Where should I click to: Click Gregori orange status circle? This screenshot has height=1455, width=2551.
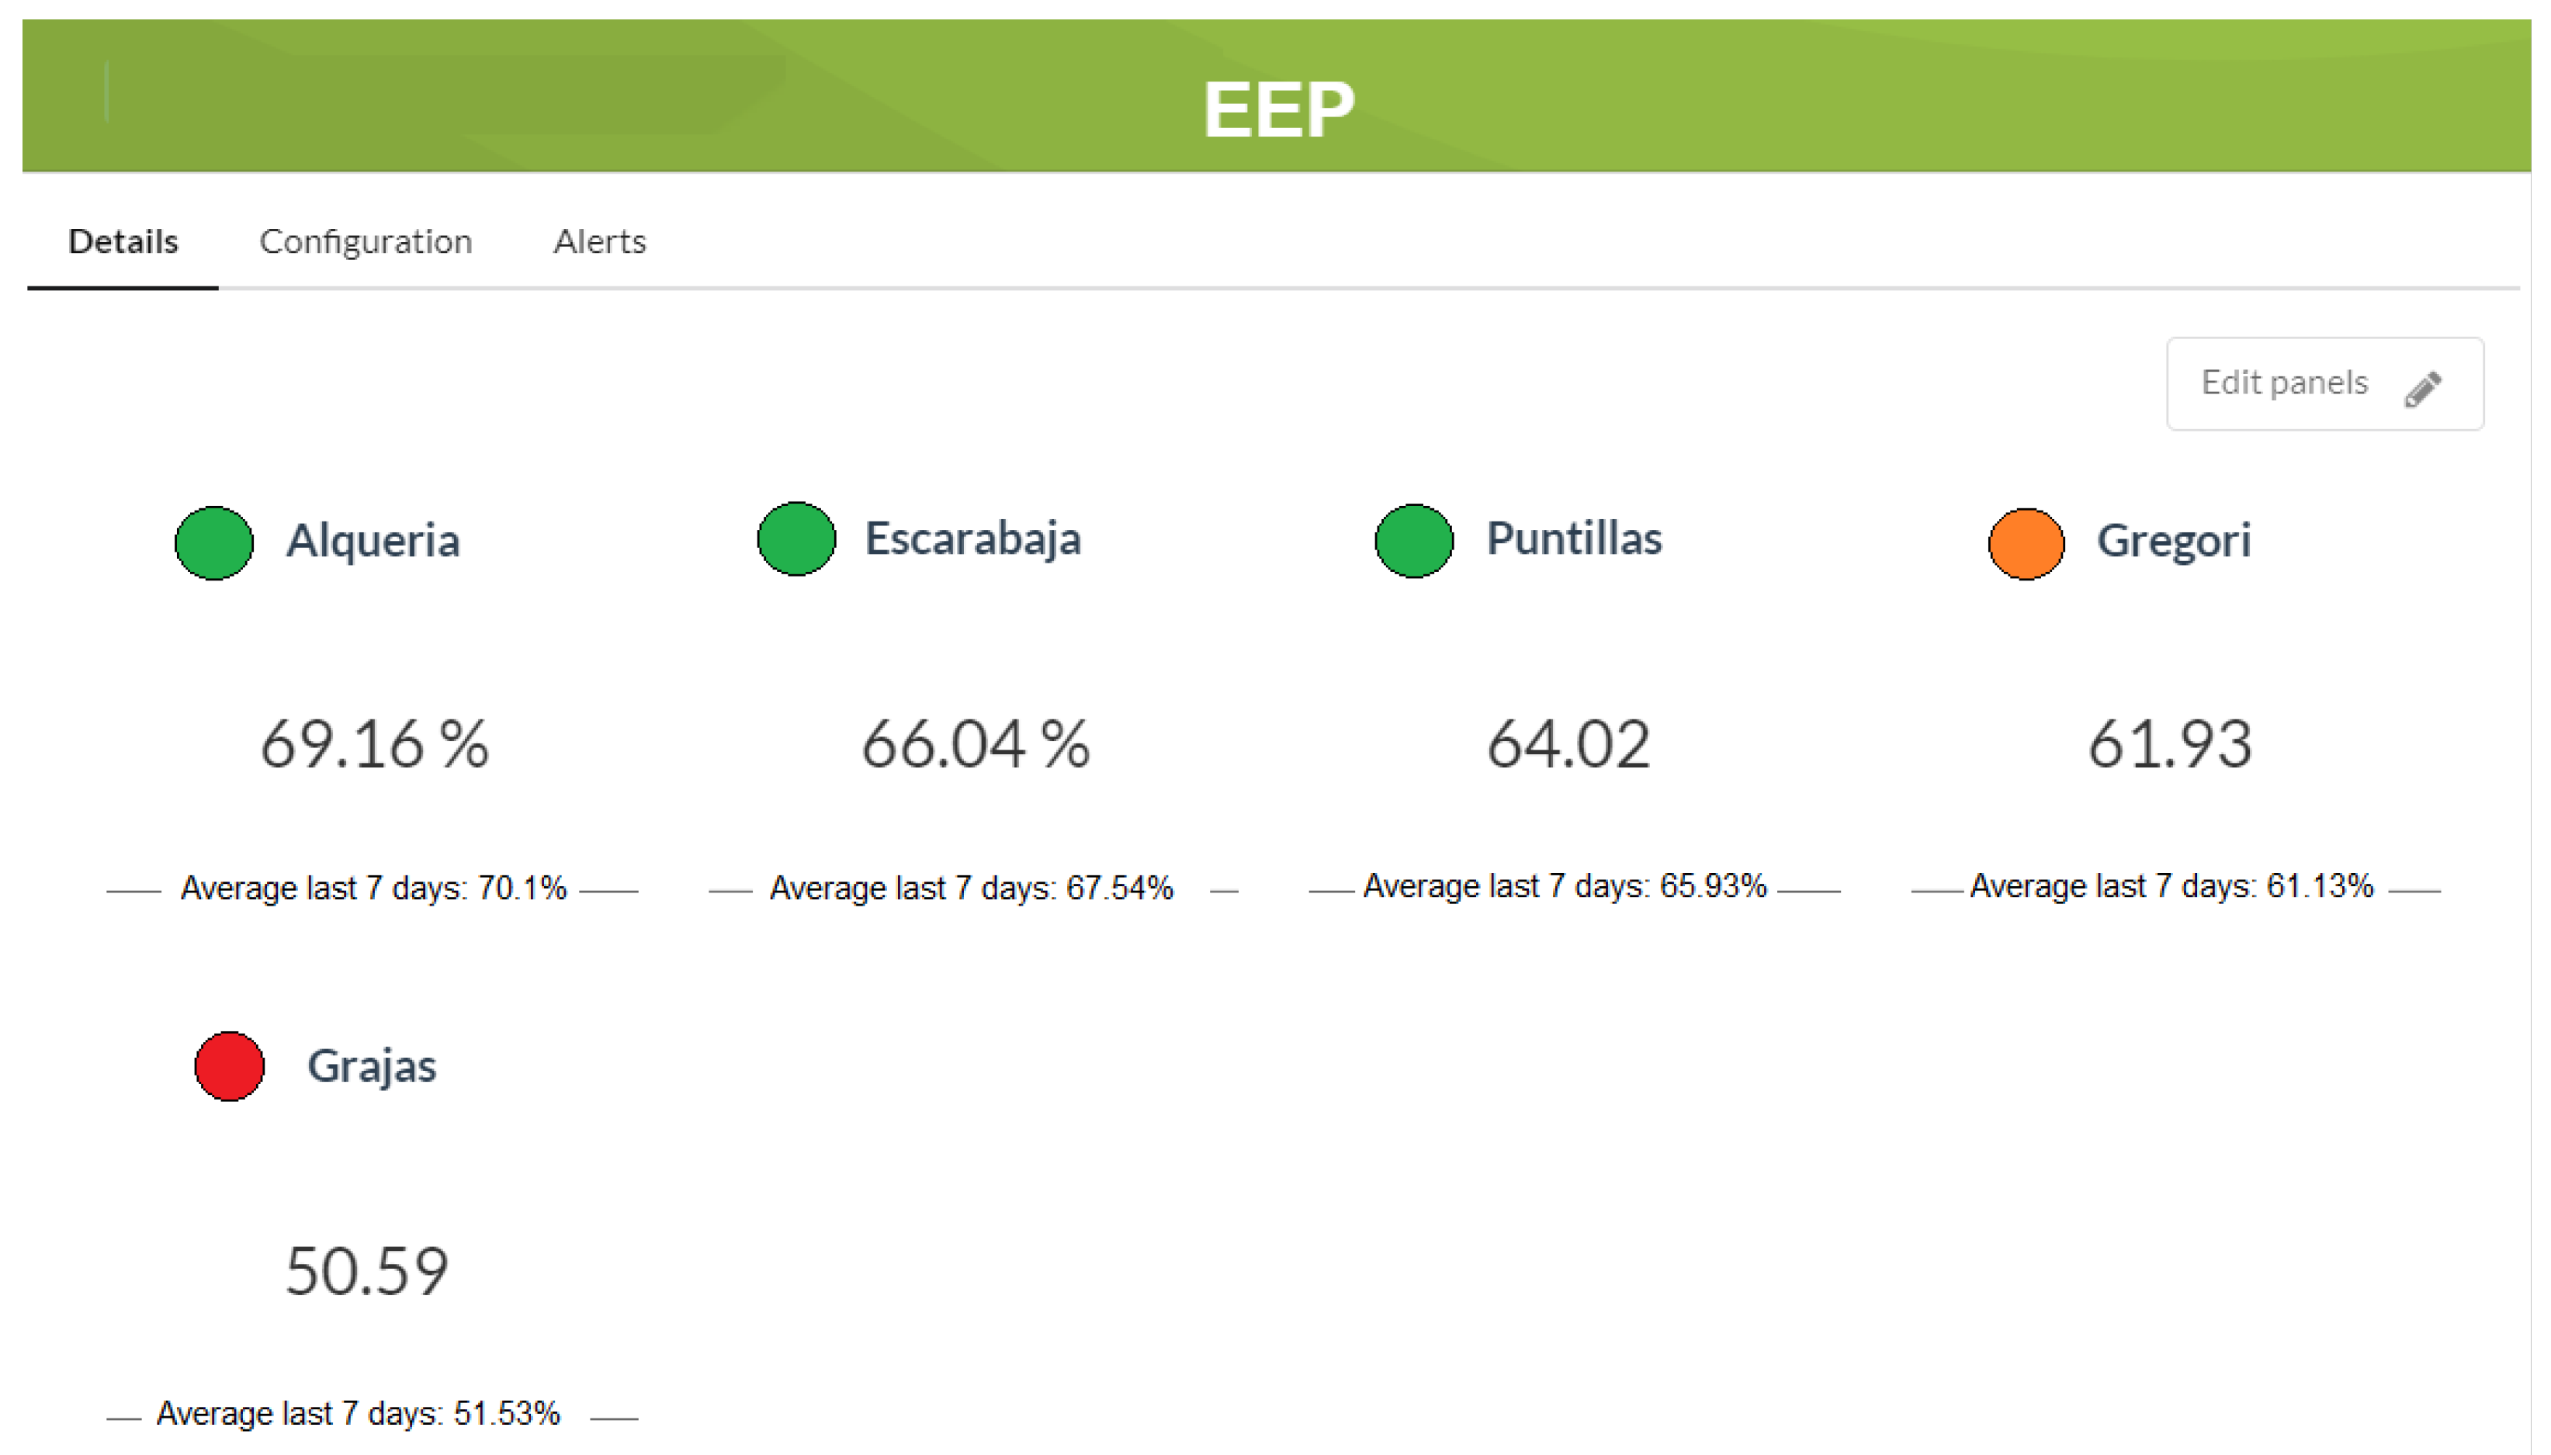[x=2026, y=544]
